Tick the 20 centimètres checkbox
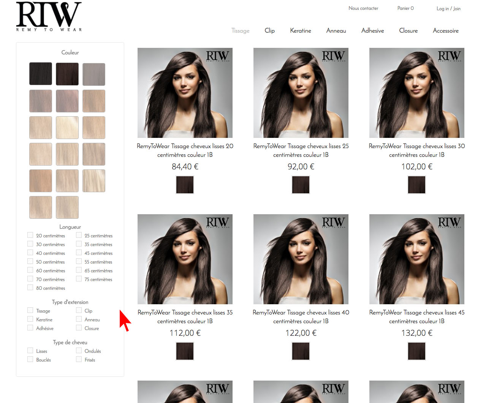This screenshot has height=403, width=494. pos(30,235)
